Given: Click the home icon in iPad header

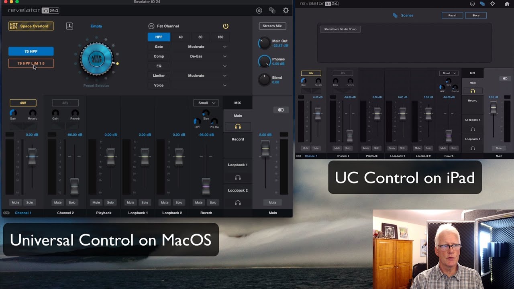Looking at the screenshot, I should click(x=507, y=4).
